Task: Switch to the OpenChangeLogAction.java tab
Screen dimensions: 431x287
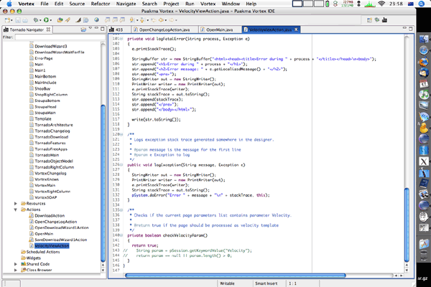Action: click(164, 29)
